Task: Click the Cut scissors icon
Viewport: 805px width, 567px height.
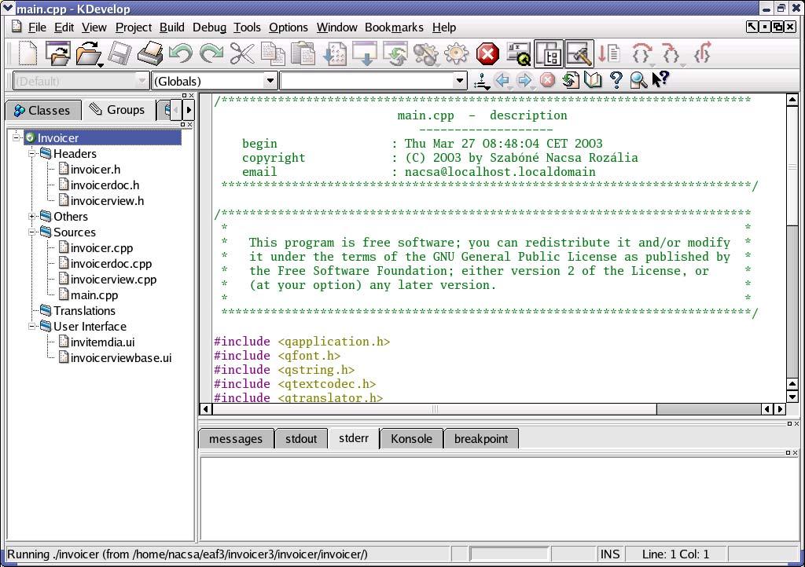Action: pos(242,53)
